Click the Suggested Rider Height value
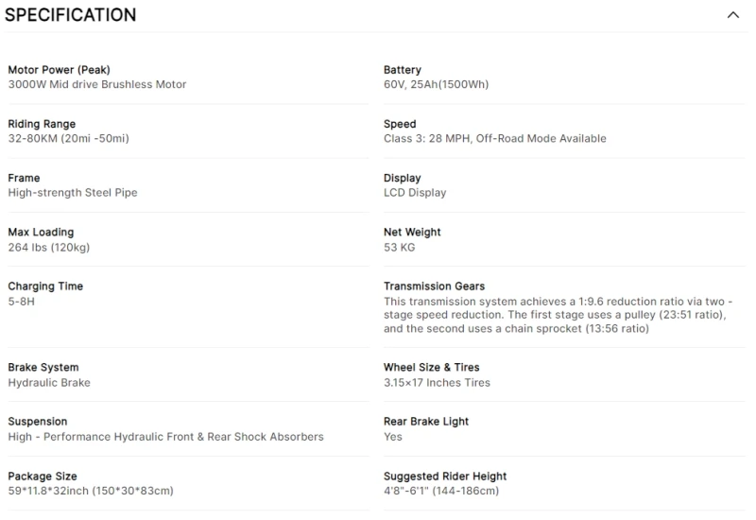 point(441,491)
